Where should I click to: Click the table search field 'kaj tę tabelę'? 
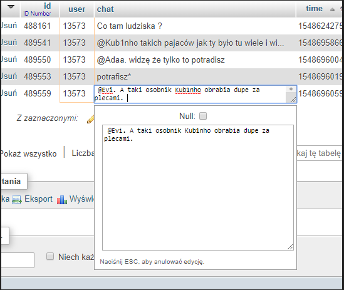point(320,153)
